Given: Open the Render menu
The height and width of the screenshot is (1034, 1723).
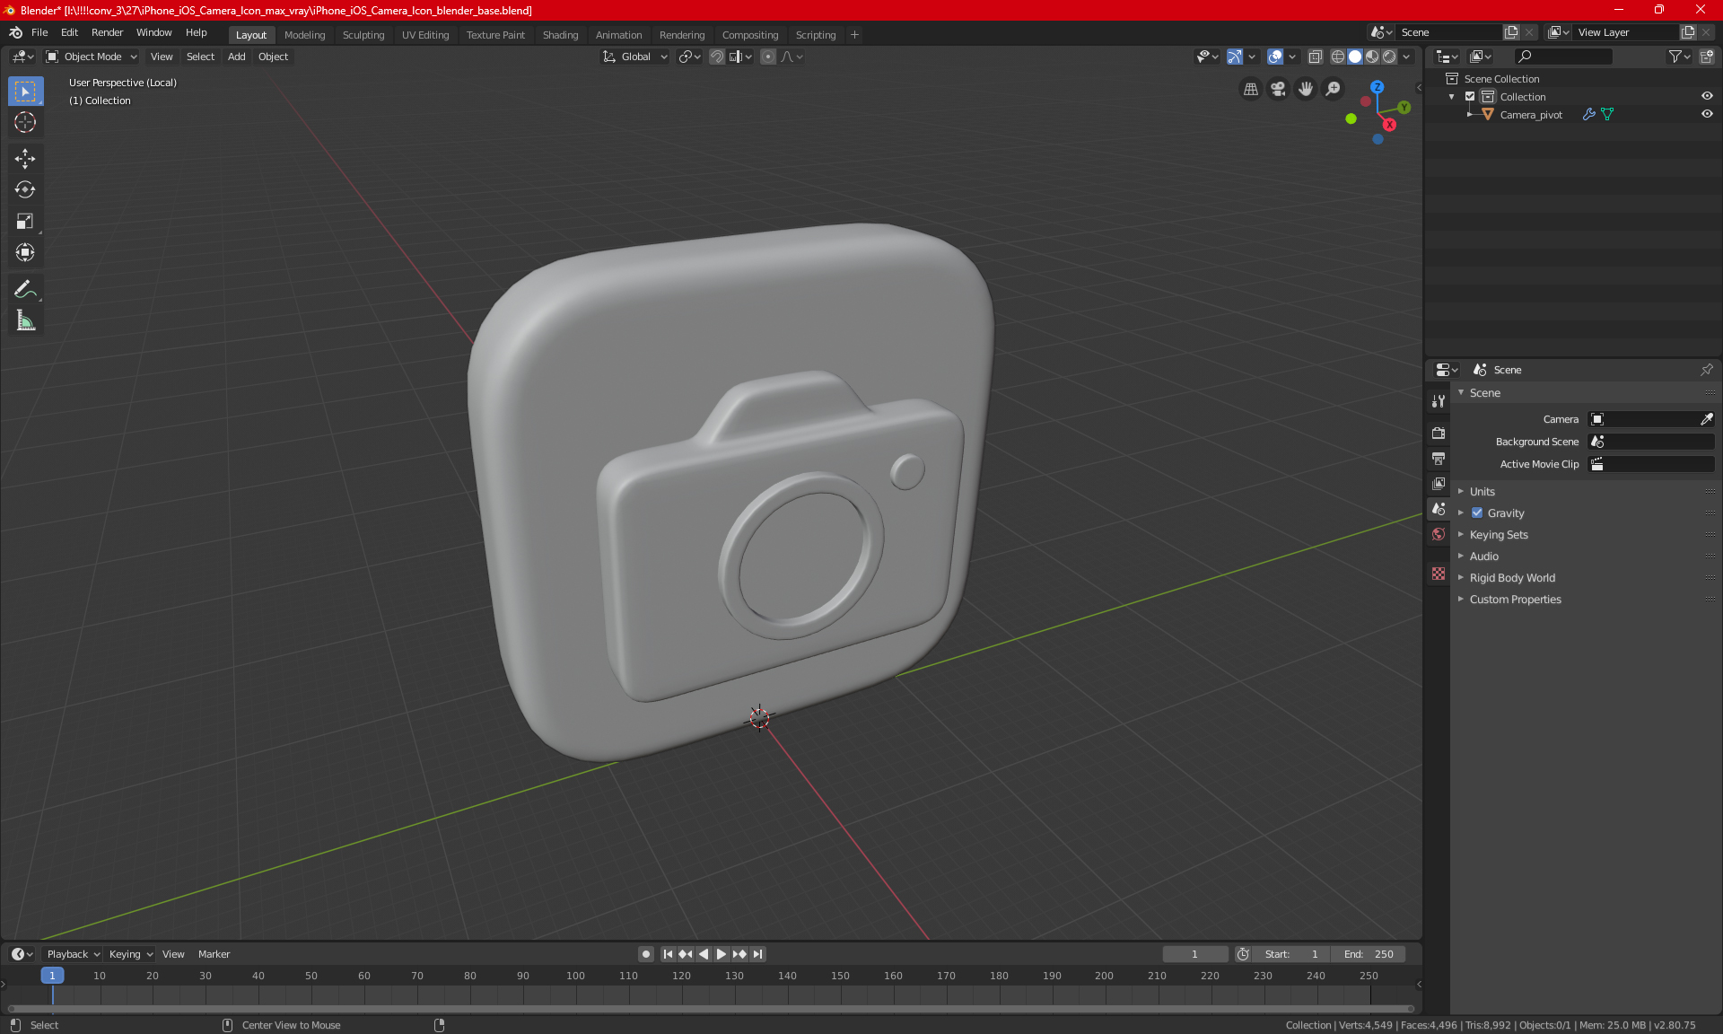Looking at the screenshot, I should click(107, 32).
